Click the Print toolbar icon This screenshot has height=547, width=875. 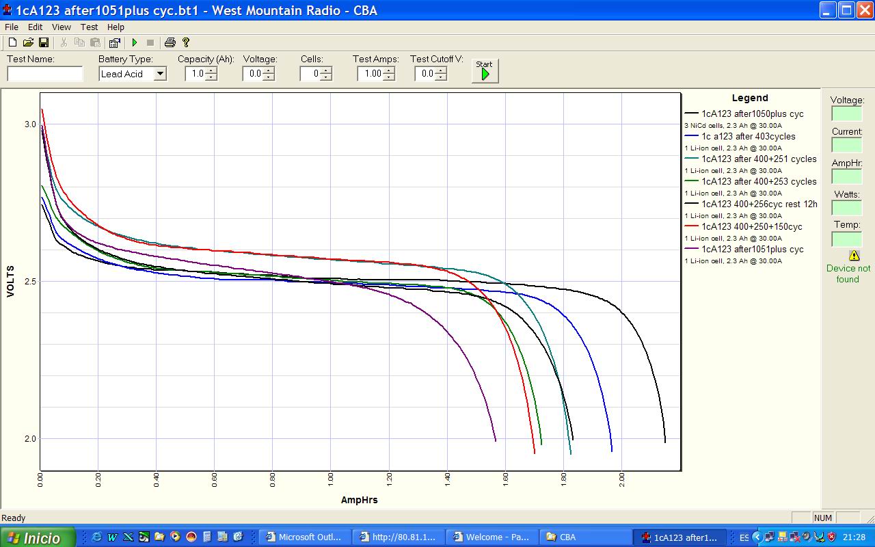pos(170,42)
